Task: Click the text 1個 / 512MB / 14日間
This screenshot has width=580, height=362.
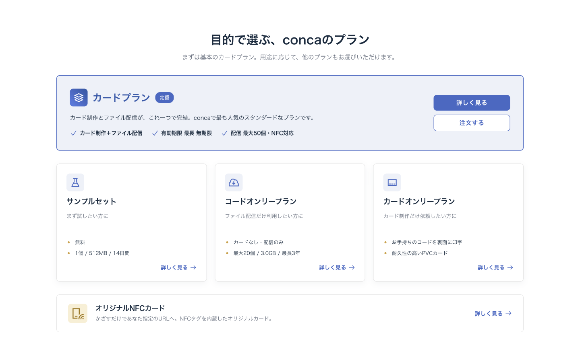Action: pyautogui.click(x=102, y=253)
